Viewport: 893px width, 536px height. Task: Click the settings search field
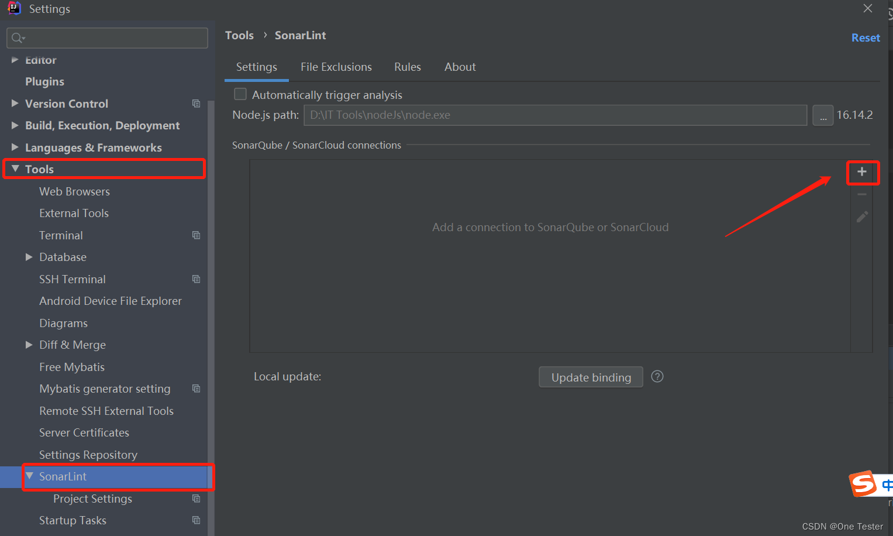(108, 38)
